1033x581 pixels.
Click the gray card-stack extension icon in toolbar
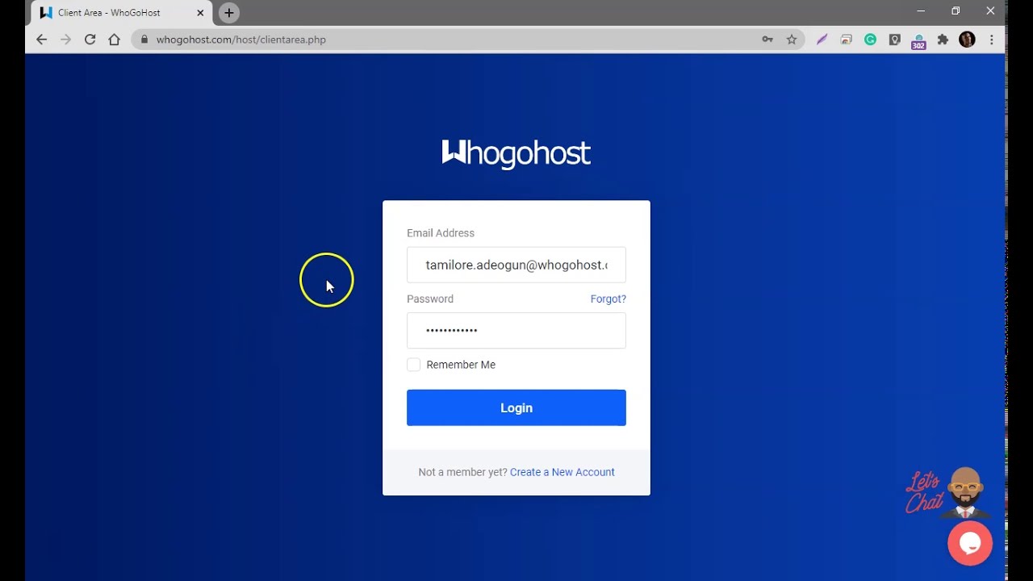846,40
